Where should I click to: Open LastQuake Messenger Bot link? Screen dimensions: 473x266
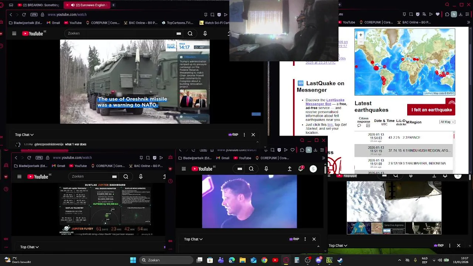325,102
